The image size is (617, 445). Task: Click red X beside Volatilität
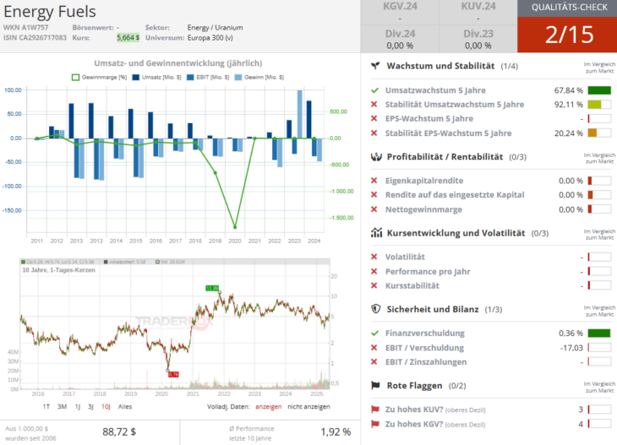click(x=374, y=257)
